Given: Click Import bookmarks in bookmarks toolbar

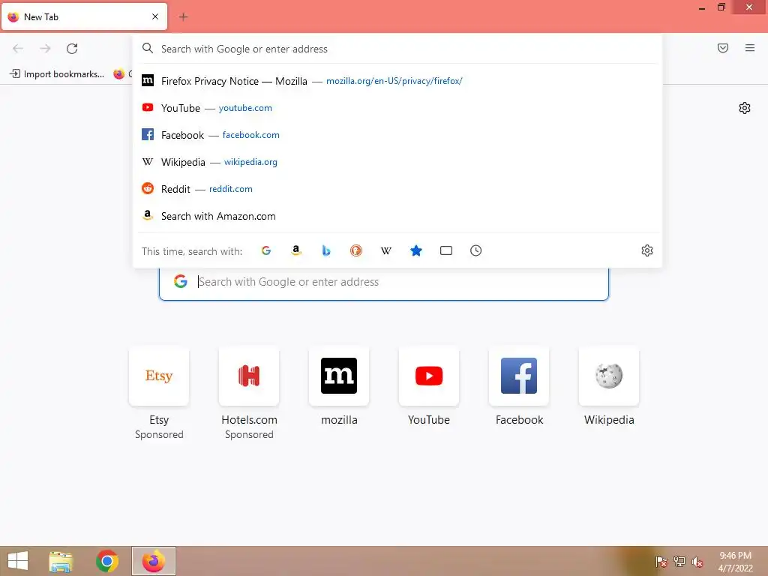Looking at the screenshot, I should 57,74.
